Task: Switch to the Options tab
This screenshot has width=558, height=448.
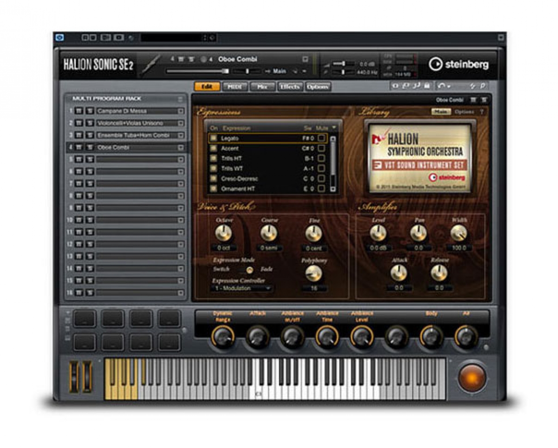Action: [318, 86]
